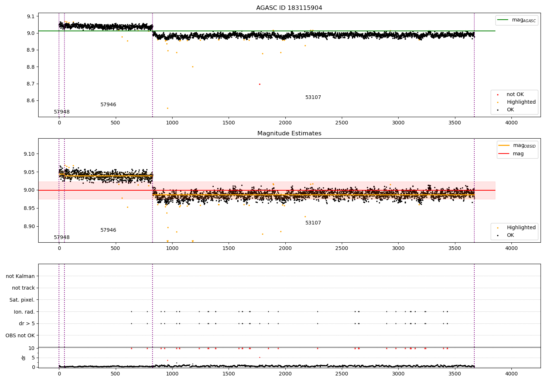Click the 8.90 y-tick on the middle plot
Viewport: 546px width, 382px height.
click(x=29, y=226)
